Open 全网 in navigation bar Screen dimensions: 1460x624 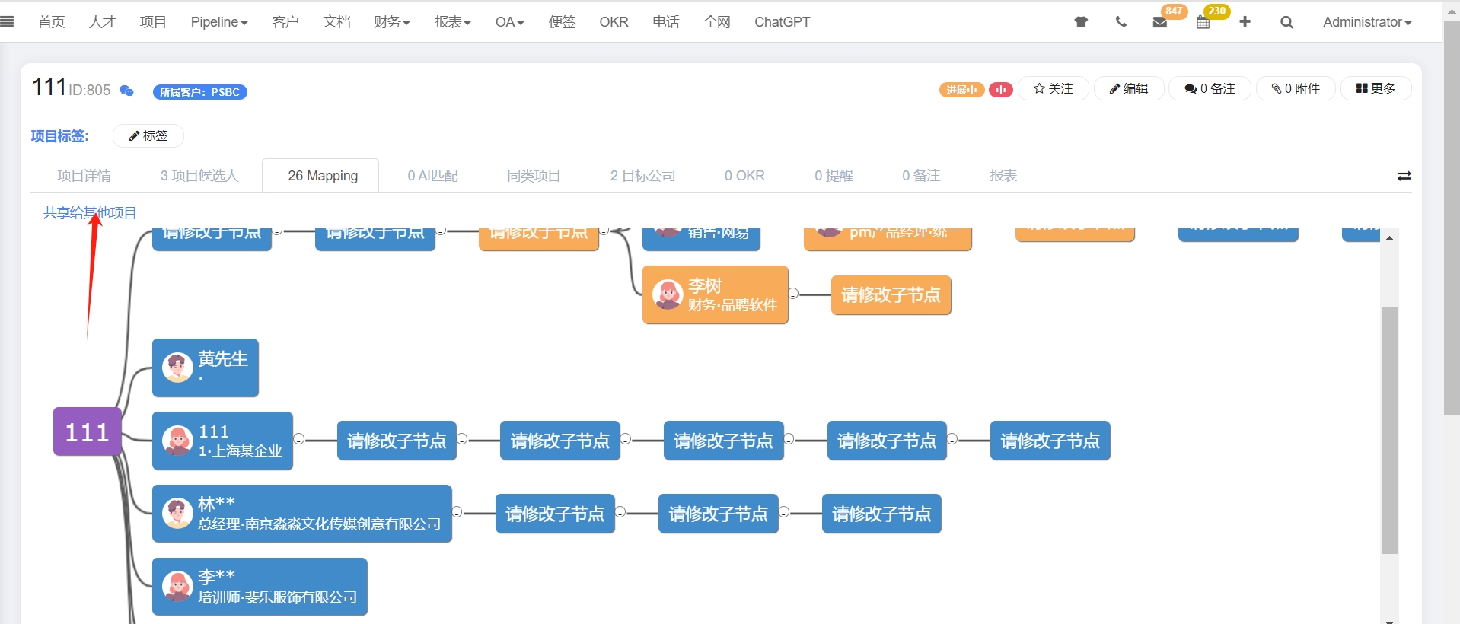(717, 22)
